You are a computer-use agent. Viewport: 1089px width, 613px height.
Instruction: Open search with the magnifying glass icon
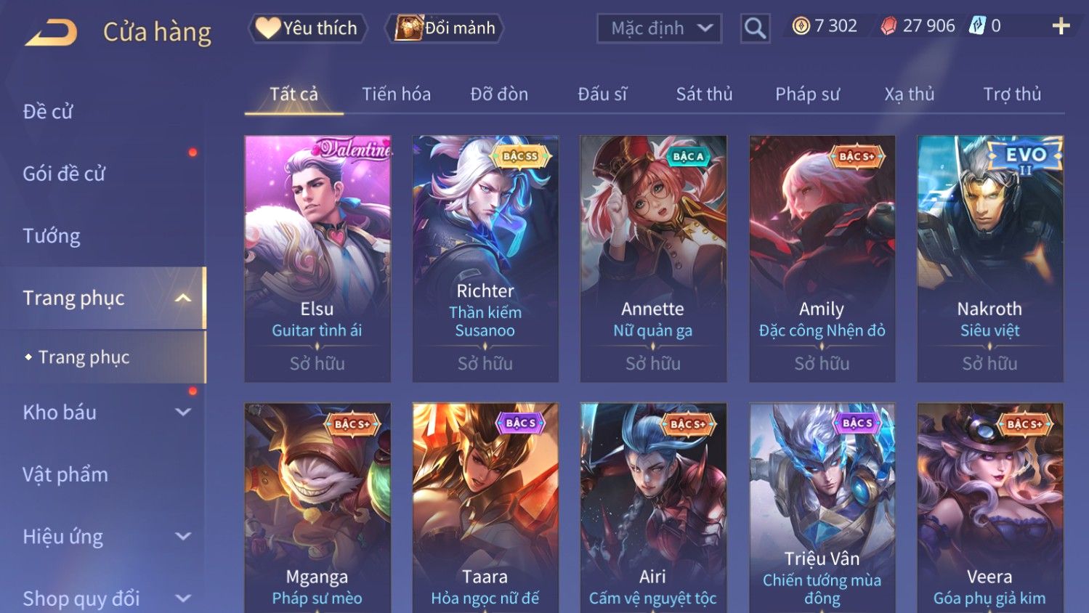pos(755,28)
